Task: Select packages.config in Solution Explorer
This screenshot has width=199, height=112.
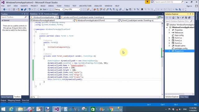Action: (181, 49)
